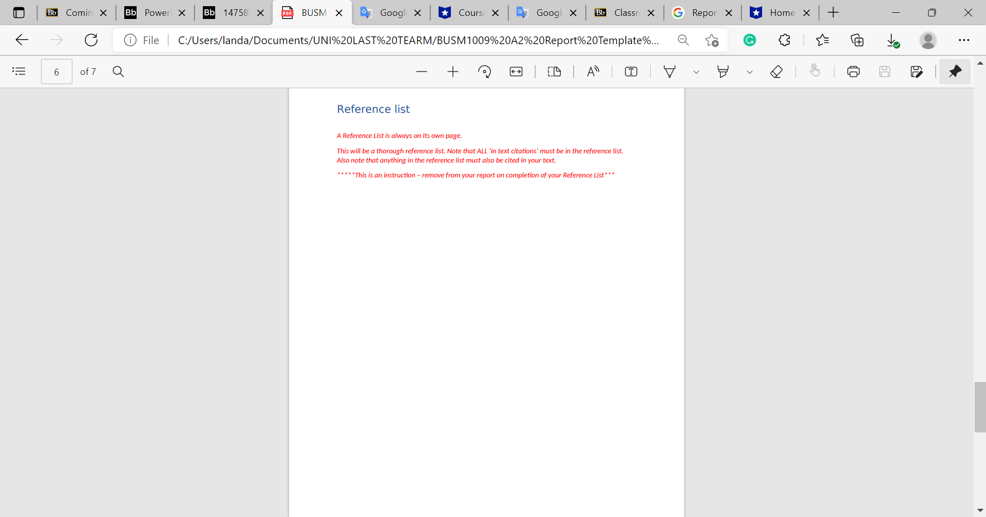Add this page to favorites
Image resolution: width=986 pixels, height=517 pixels.
click(712, 40)
